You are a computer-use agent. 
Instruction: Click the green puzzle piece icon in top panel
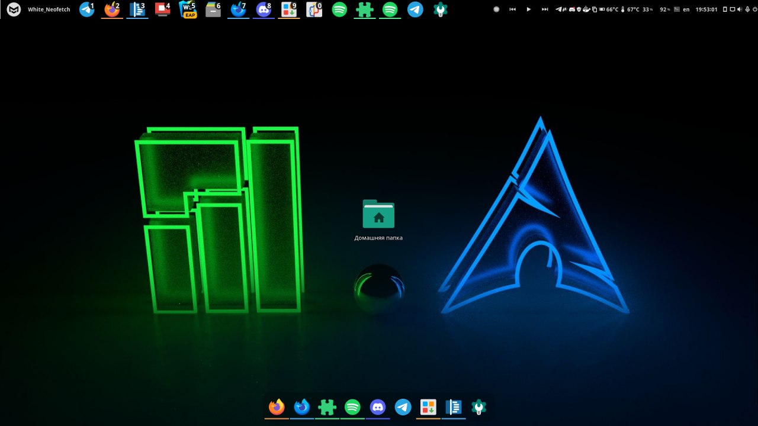365,9
